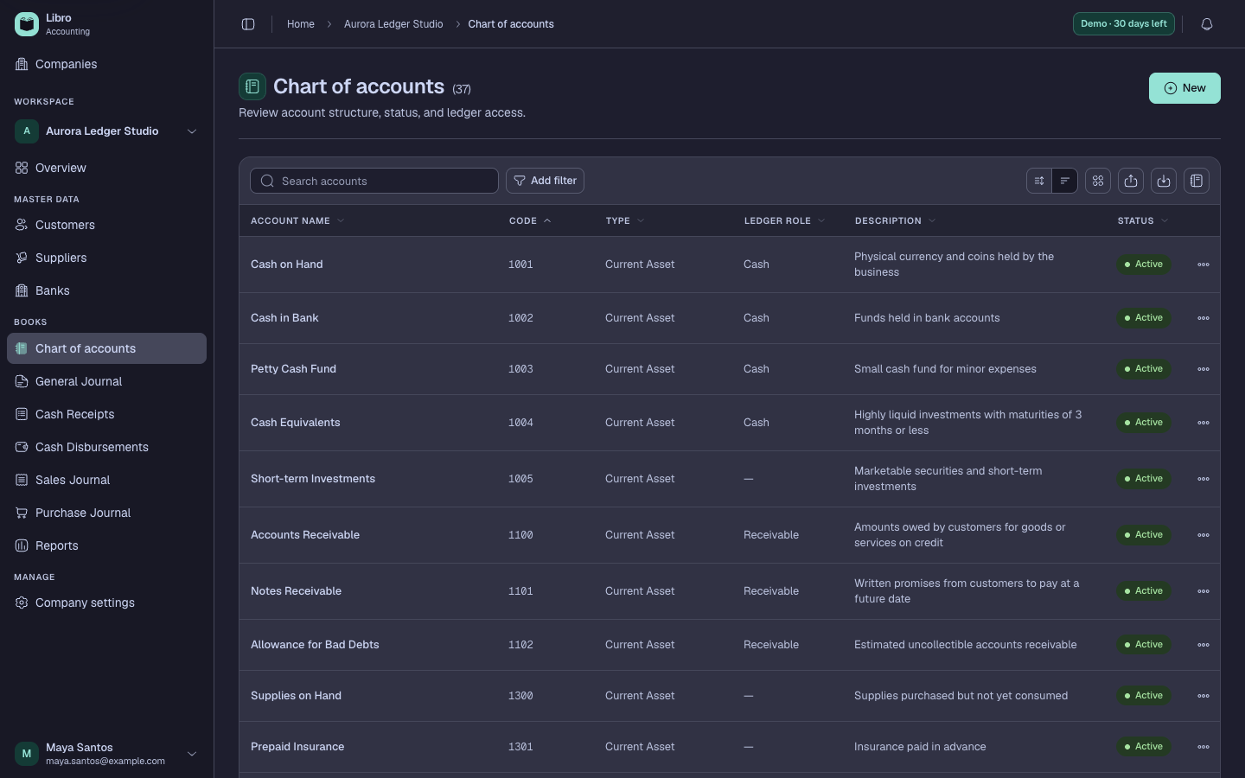Click account code 1300
Screen dimensions: 1245x778
tap(520, 696)
